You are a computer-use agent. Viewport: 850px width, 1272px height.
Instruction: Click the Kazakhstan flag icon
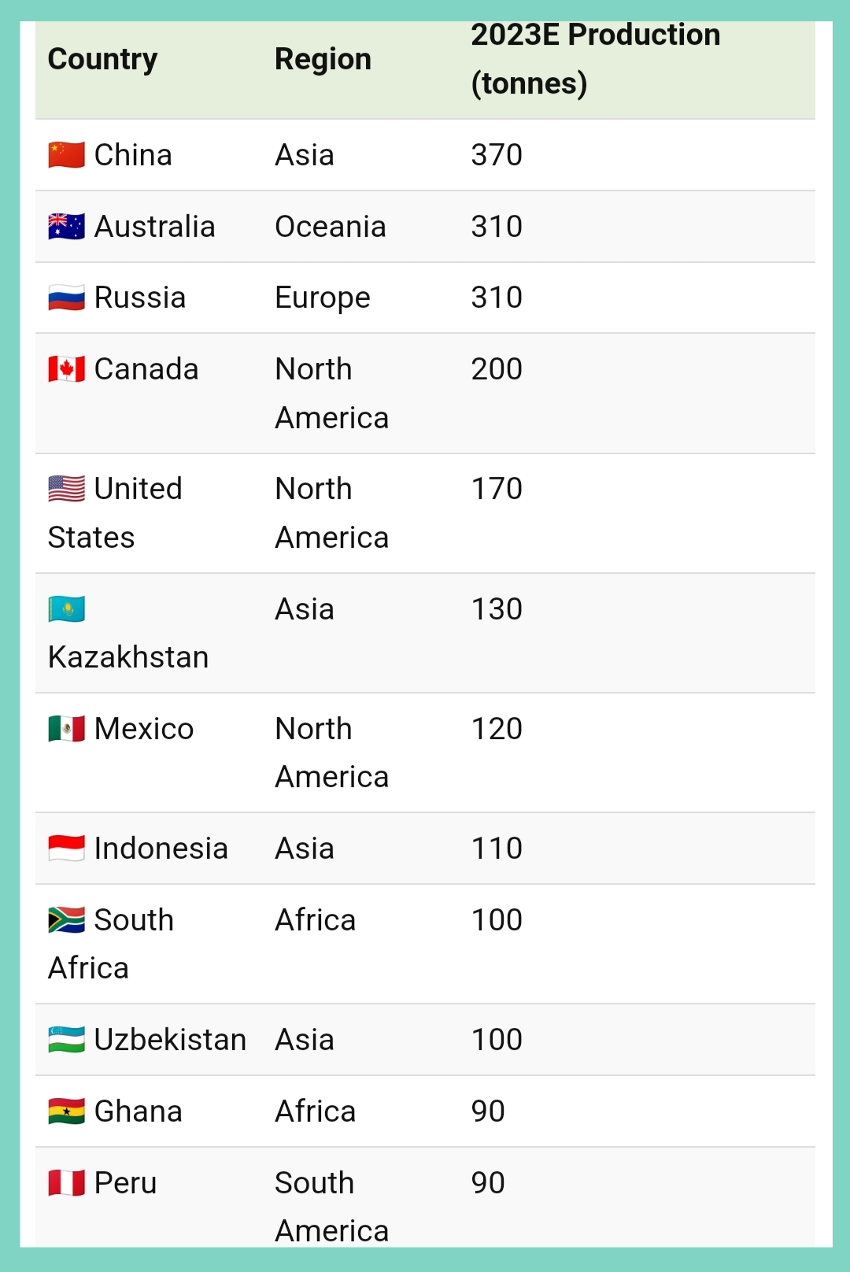(66, 609)
